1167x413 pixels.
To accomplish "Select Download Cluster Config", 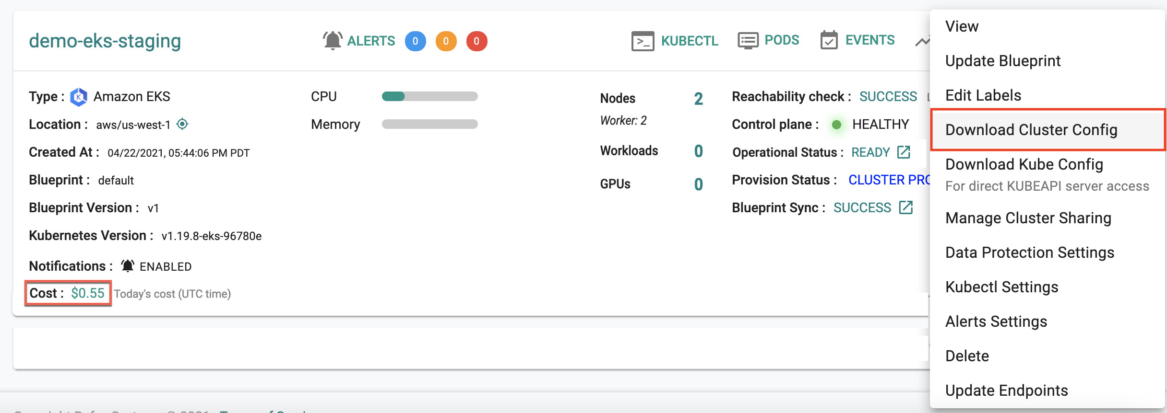I will (x=1048, y=130).
